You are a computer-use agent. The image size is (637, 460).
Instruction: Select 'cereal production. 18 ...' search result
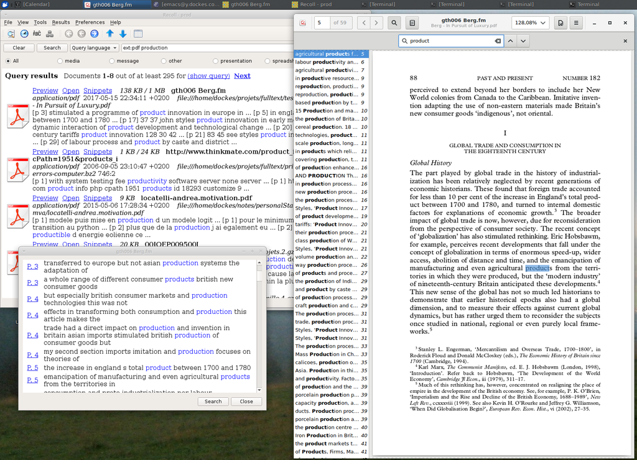331,127
